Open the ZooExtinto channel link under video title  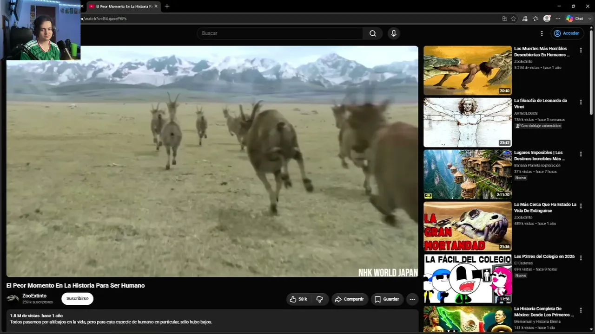[34, 296]
